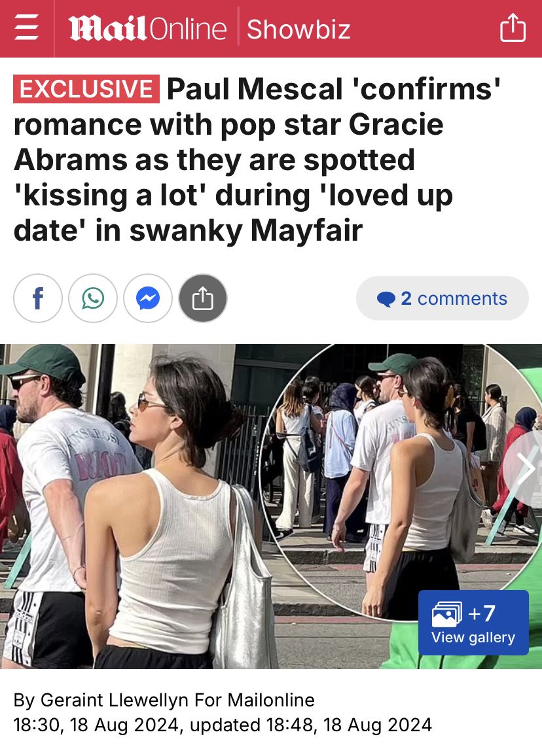Open the 2 comments section
Viewport: 542px width, 745px height.
[x=442, y=298]
